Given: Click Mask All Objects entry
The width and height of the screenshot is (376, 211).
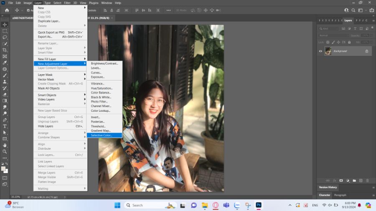Looking at the screenshot, I should tap(60, 88).
